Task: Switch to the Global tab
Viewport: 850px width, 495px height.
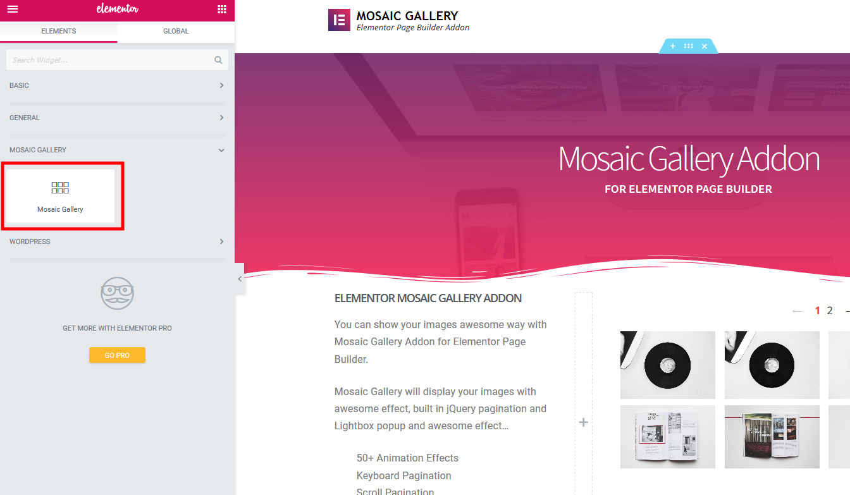Action: (176, 31)
